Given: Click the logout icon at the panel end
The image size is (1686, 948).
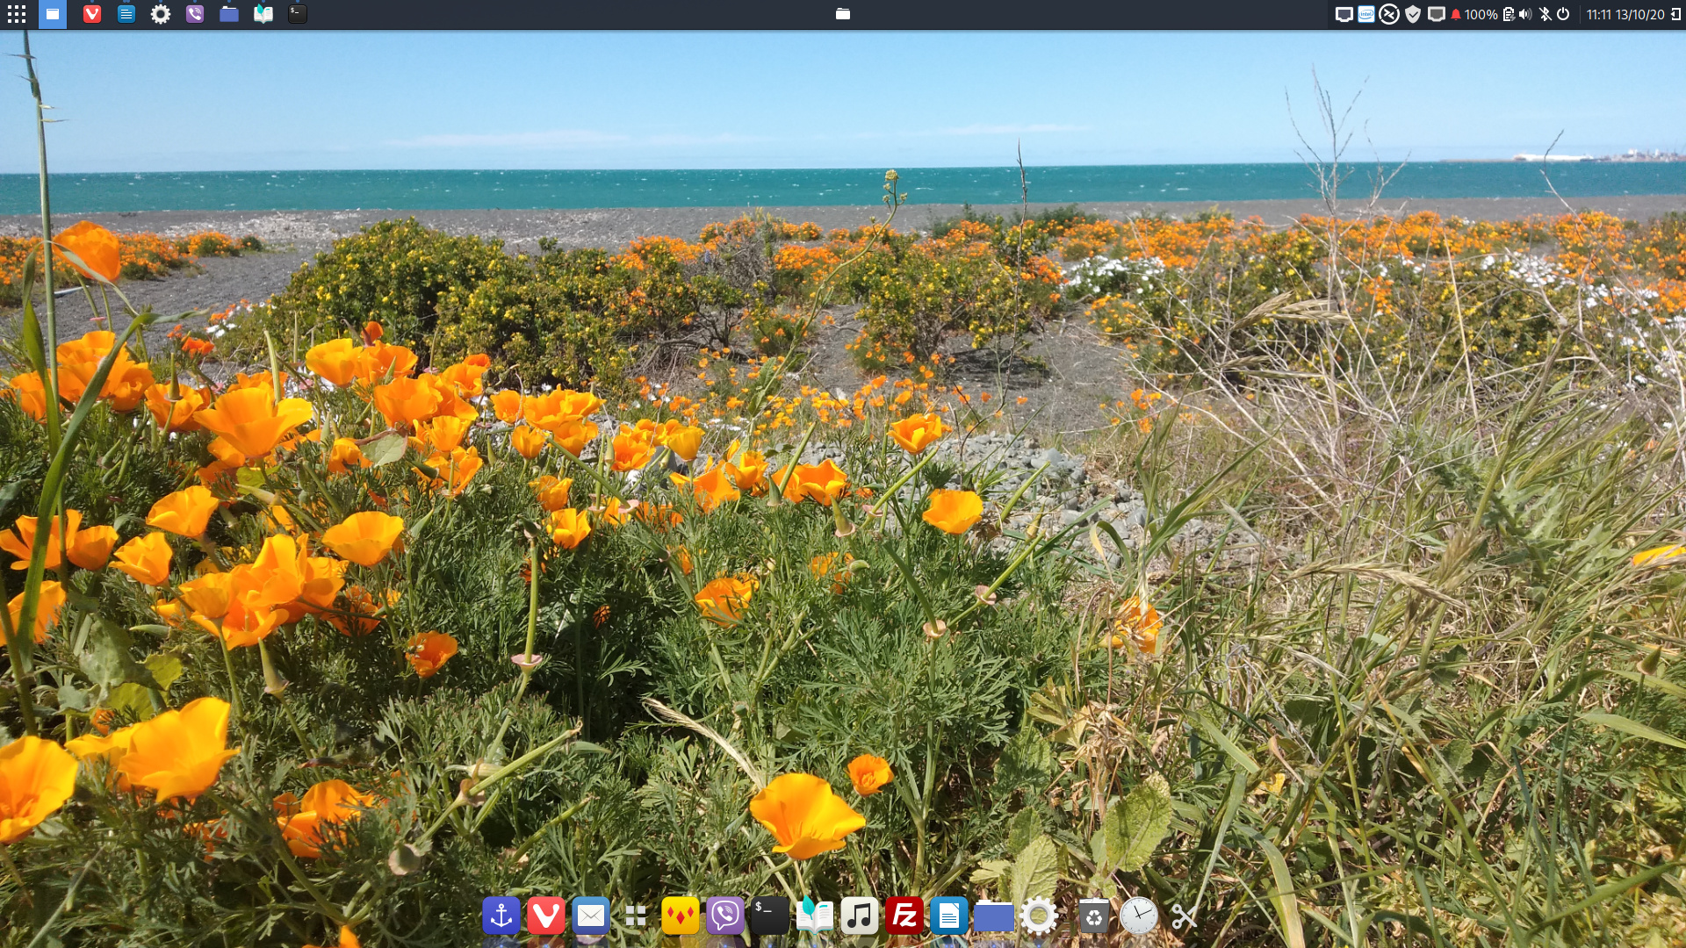Looking at the screenshot, I should 1675,15.
